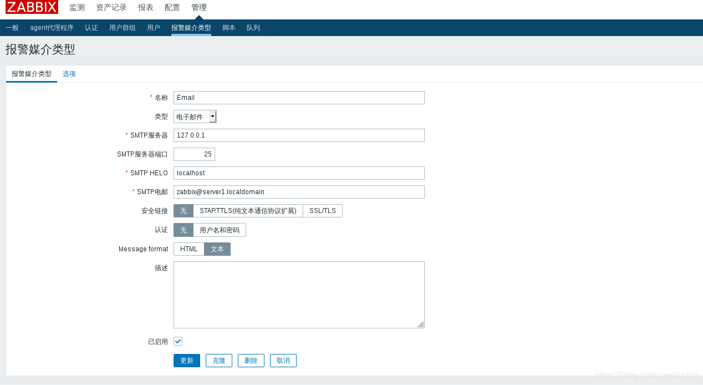Go to 队列 submenu
The width and height of the screenshot is (703, 385).
click(x=253, y=28)
